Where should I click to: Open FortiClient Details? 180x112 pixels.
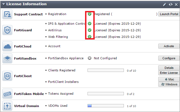click(x=169, y=68)
